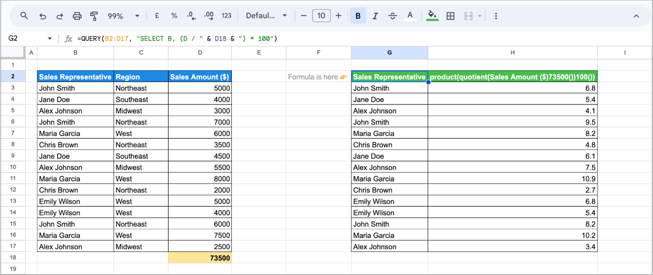The height and width of the screenshot is (275, 653).
Task: Open more number formats 123
Action: tap(227, 16)
